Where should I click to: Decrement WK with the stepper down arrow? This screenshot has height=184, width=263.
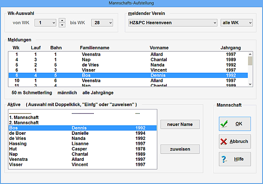coord(62,25)
